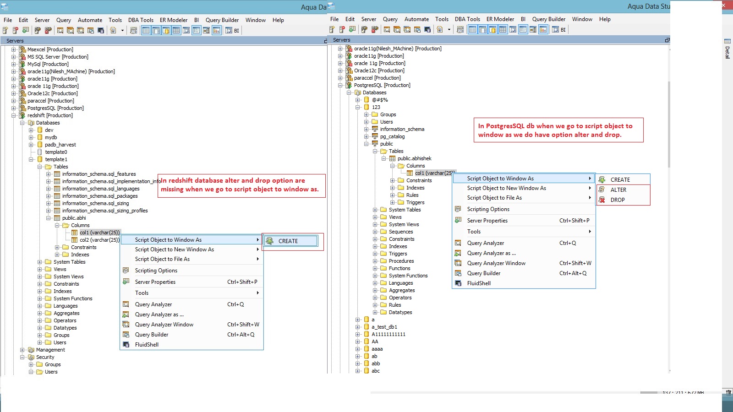Open ER Modeler menu in right window

[x=500, y=19]
